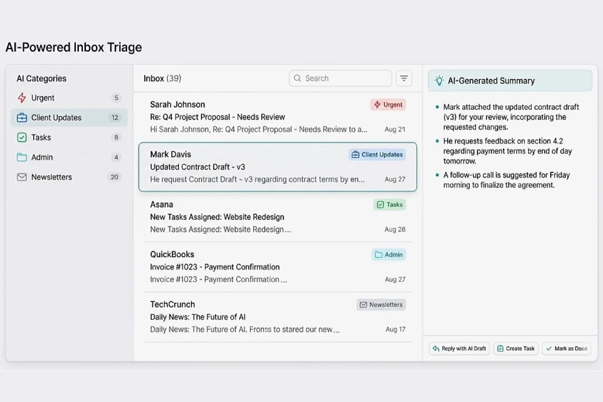Click the AI-Generated Summary lightbulb icon
The image size is (603, 402).
438,81
